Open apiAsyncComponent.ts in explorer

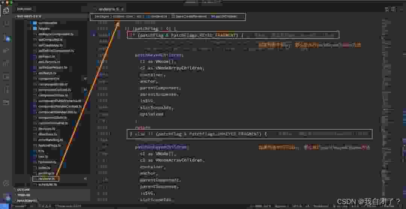click(56, 34)
